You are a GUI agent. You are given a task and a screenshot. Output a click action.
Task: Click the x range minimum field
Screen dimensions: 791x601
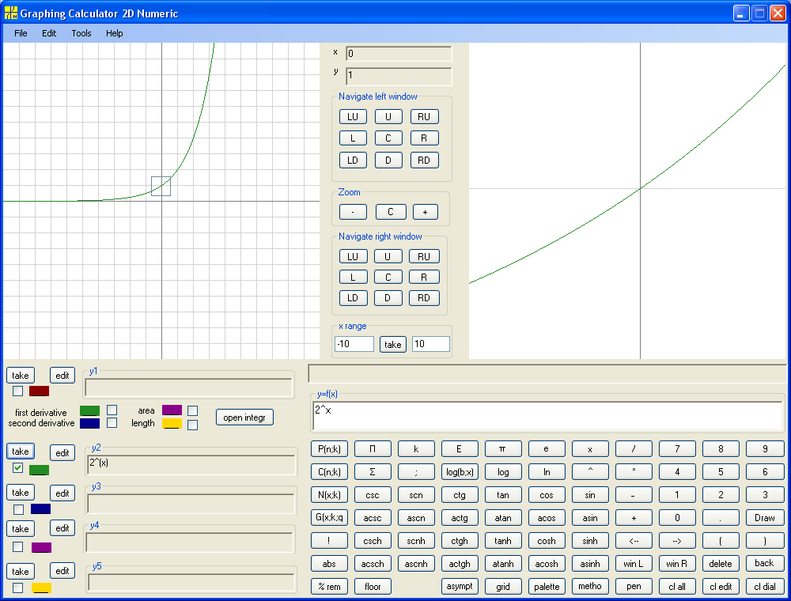[x=354, y=344]
